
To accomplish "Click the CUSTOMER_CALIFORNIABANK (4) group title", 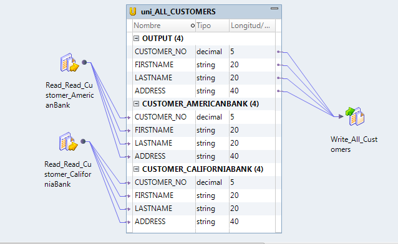I will (x=203, y=169).
